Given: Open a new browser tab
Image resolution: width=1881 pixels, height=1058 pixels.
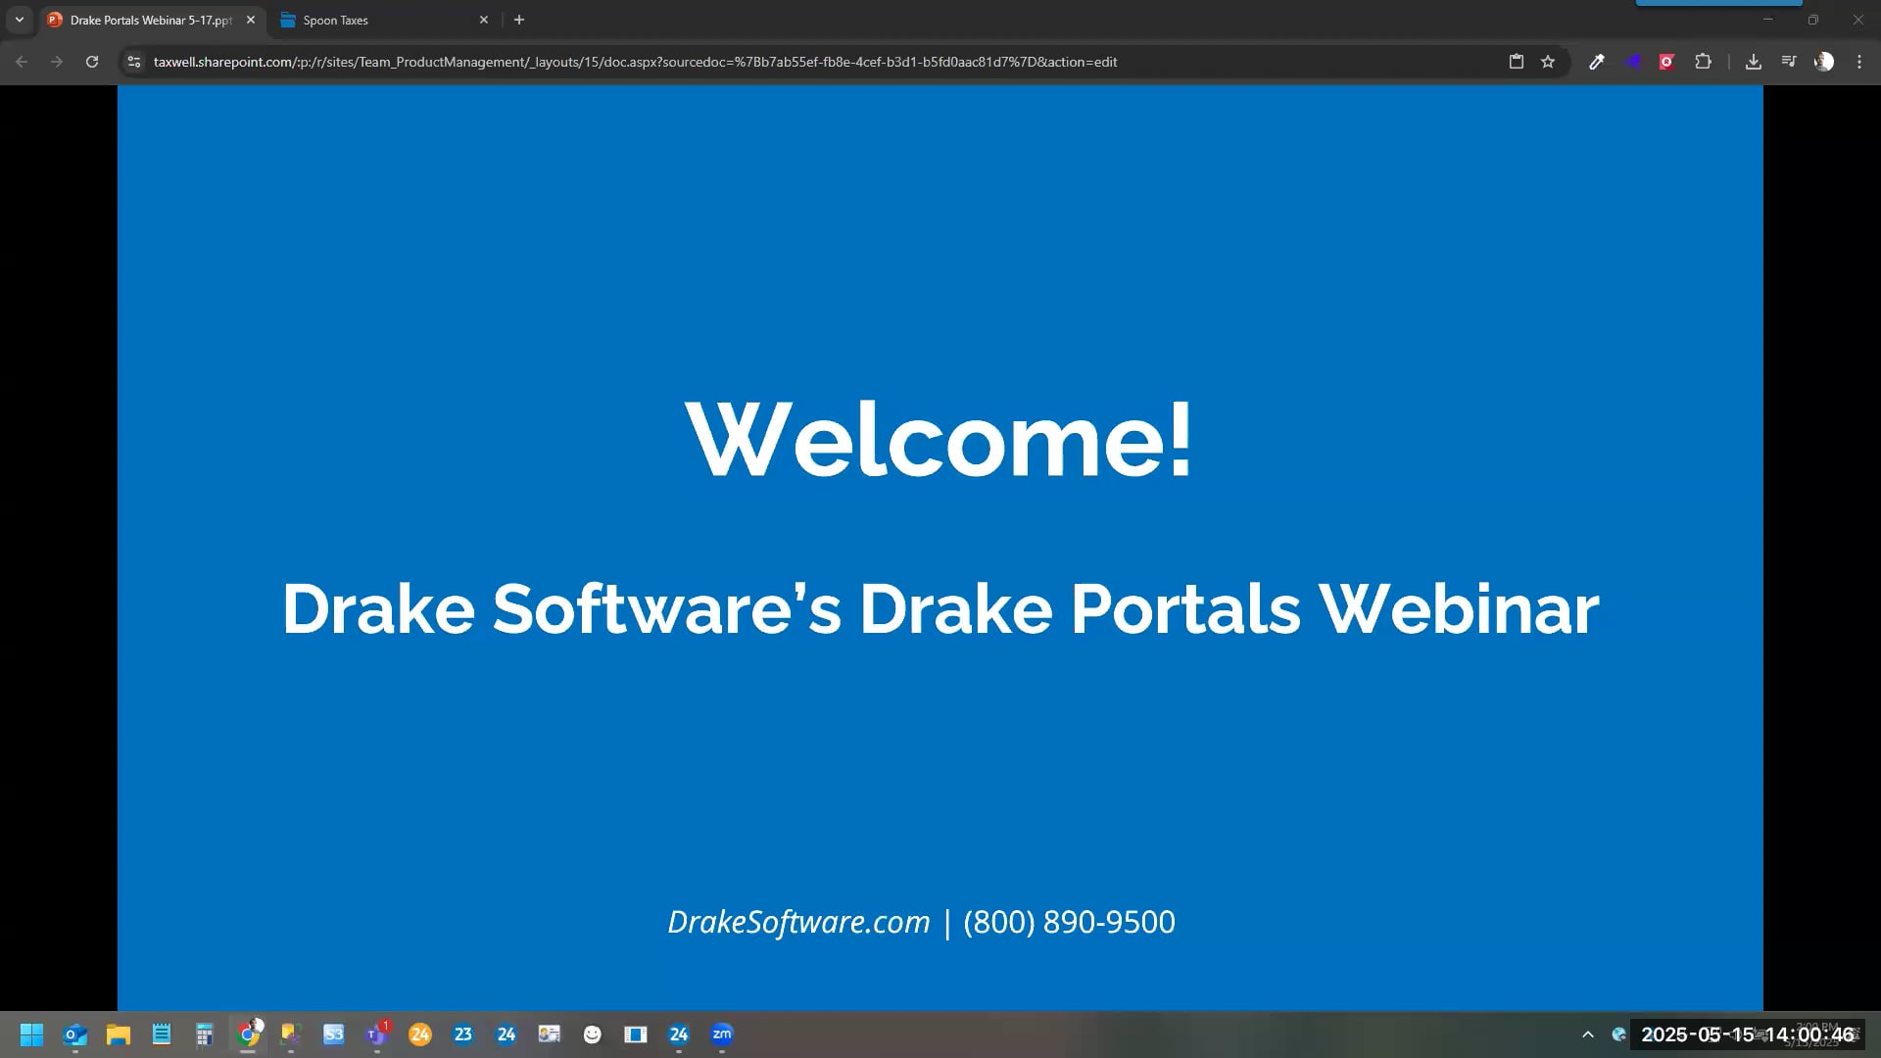Looking at the screenshot, I should (x=519, y=19).
